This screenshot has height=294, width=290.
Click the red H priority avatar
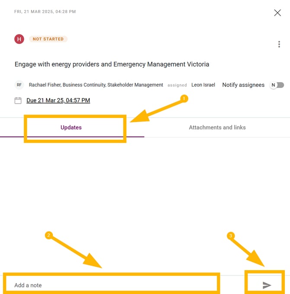19,39
